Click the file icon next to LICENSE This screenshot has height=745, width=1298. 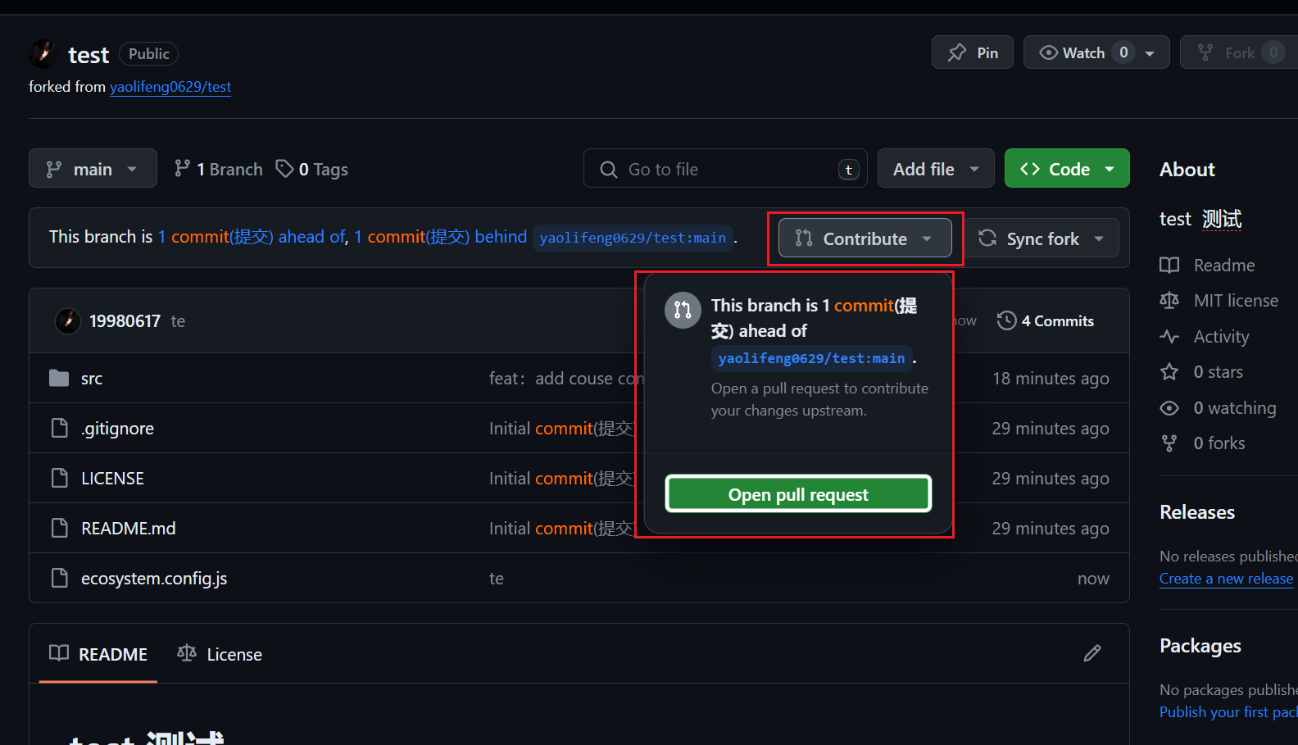point(59,478)
